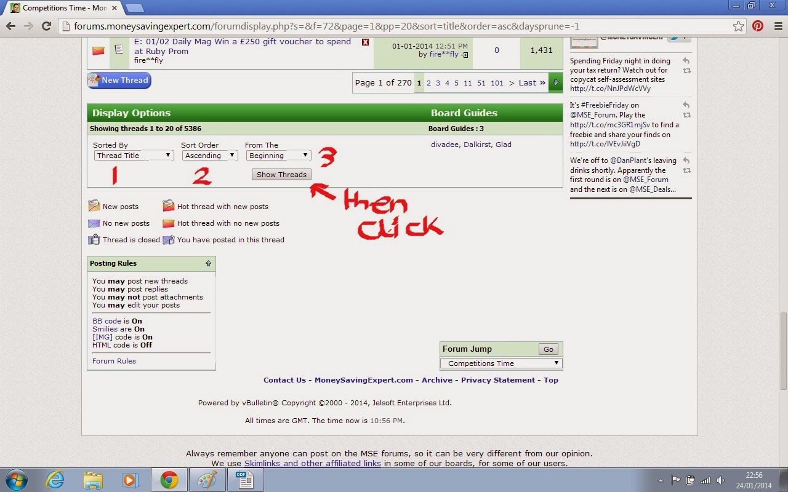This screenshot has width=788, height=492.
Task: Open Windows Media Player from the taskbar
Action: (131, 480)
